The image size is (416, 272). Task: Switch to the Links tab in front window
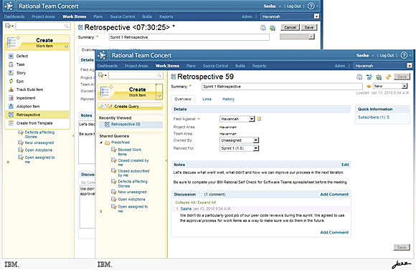point(207,99)
